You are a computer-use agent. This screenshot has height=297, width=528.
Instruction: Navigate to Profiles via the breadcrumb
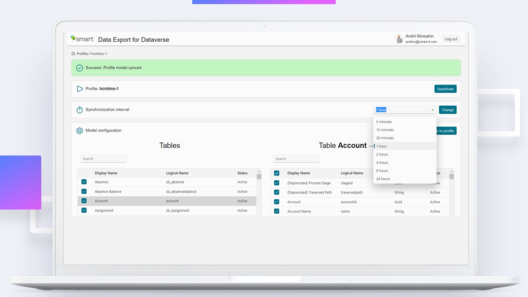(82, 53)
